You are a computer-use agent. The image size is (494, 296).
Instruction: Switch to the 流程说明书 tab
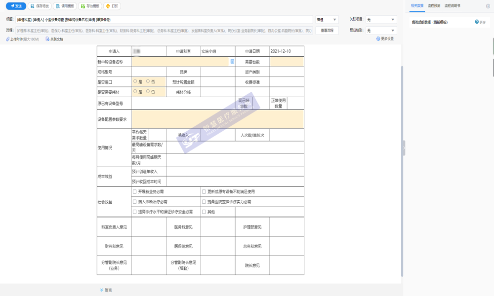click(x=453, y=6)
